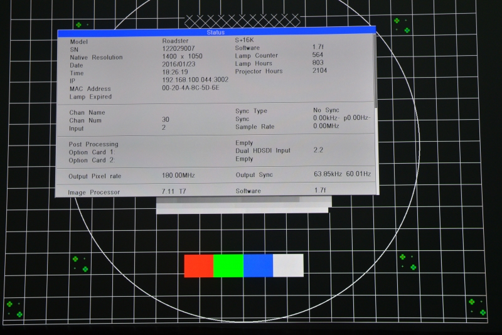Click the Option Card 2 label
The width and height of the screenshot is (502, 335).
click(x=92, y=161)
